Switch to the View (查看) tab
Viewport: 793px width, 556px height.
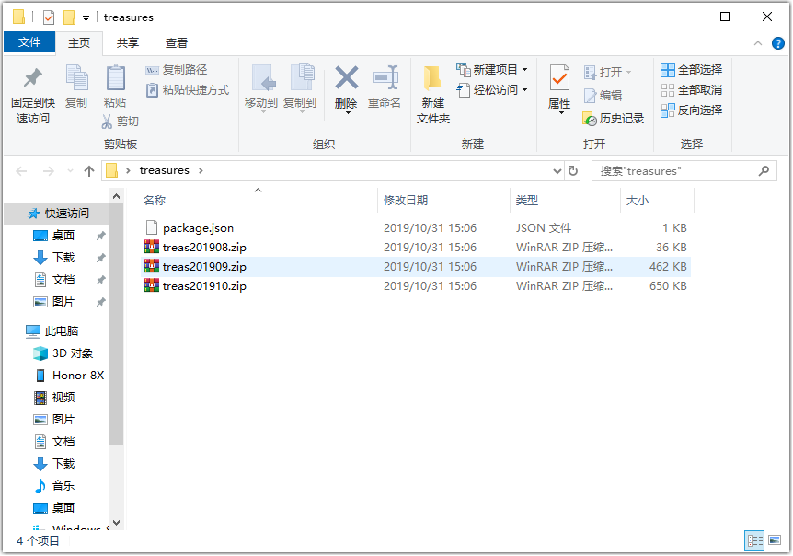click(176, 43)
